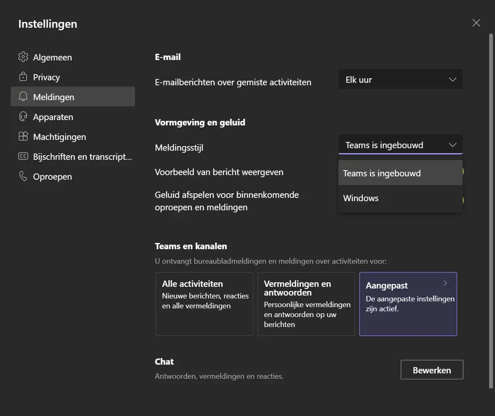Viewport: 495px width, 416px height.
Task: Click the chevron arrow on Aangepast card
Action: point(445,283)
